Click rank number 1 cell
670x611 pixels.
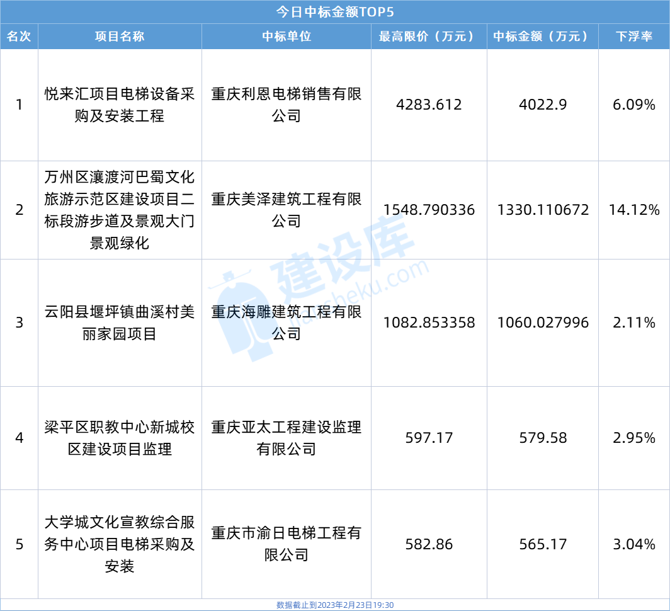click(x=20, y=105)
